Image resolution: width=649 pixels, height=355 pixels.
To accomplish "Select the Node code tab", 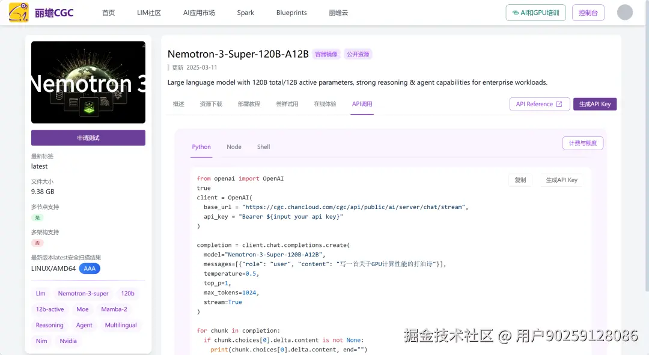I will [x=234, y=147].
